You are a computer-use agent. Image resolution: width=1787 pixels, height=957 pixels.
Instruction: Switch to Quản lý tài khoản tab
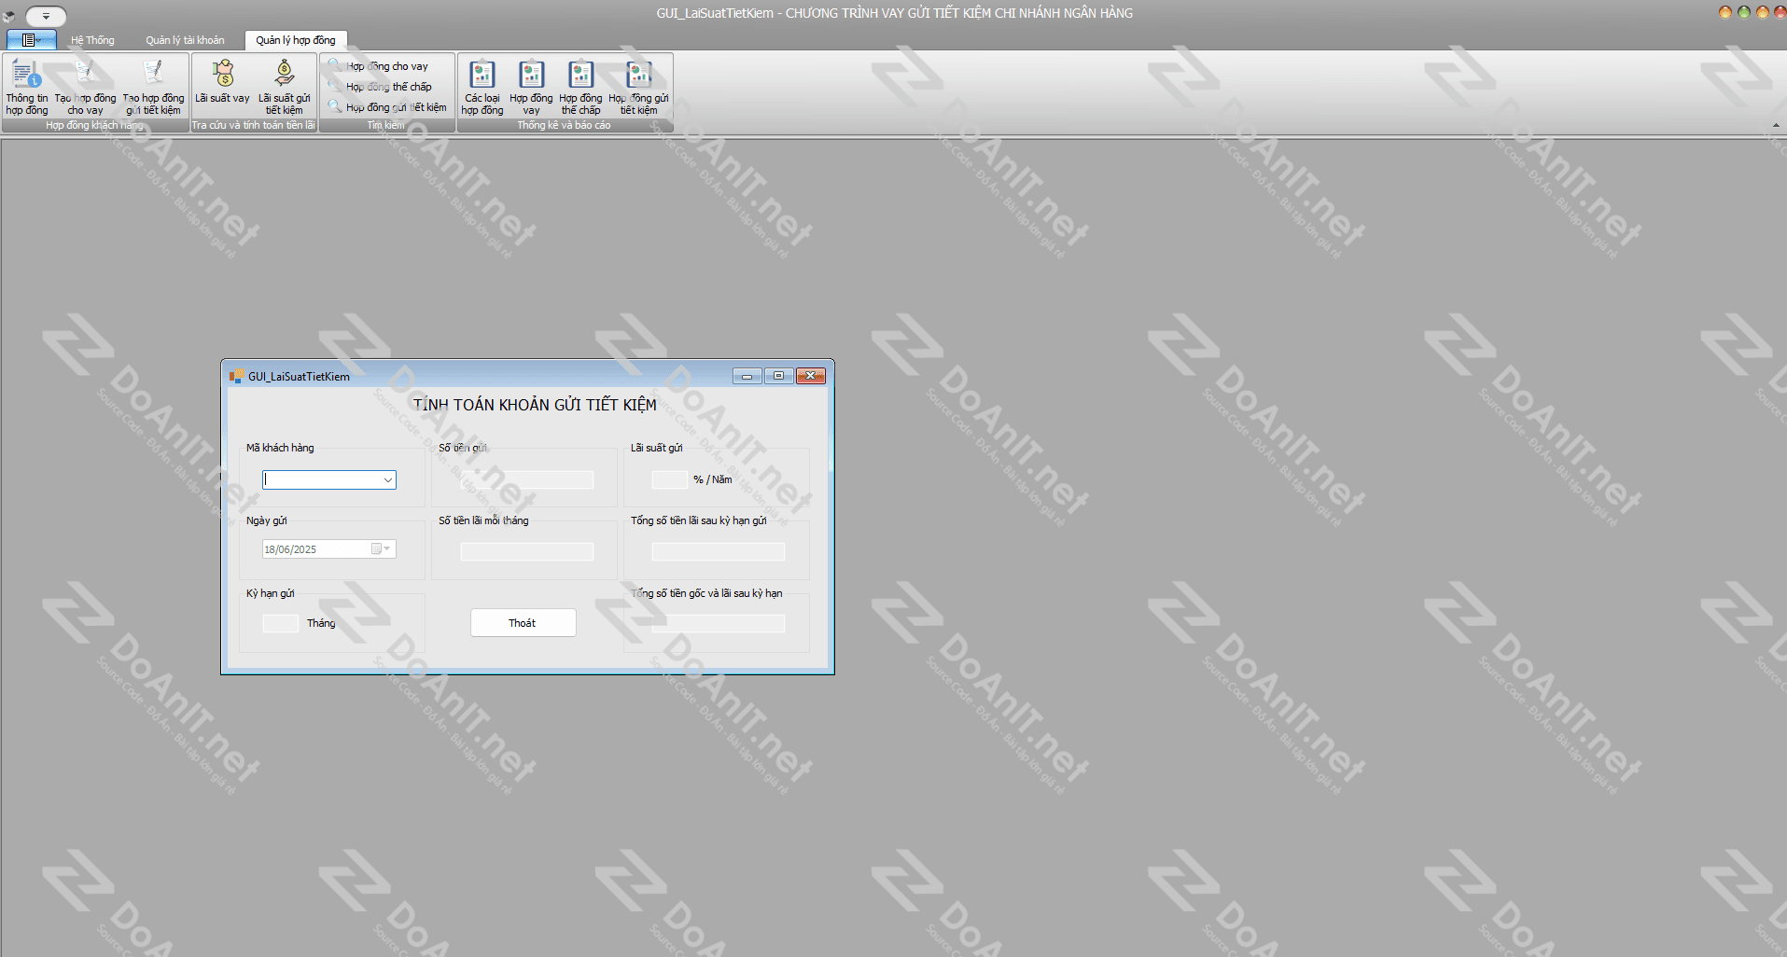(185, 40)
